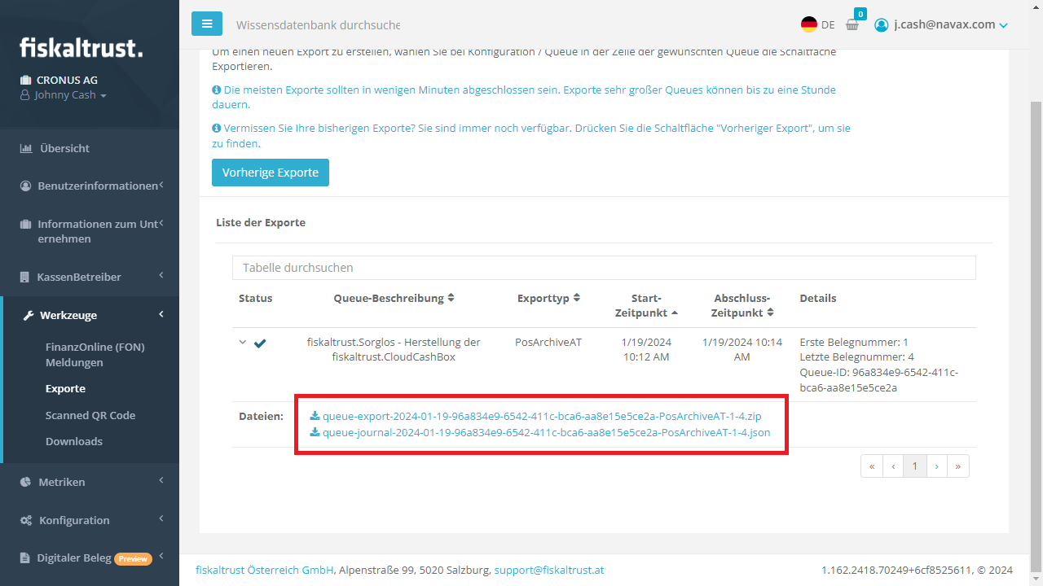1043x586 pixels.
Task: Collapse the export row chevron
Action: (242, 342)
